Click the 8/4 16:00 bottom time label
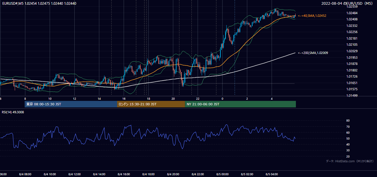Viewport: 377px width, 177px height. (x=124, y=174)
